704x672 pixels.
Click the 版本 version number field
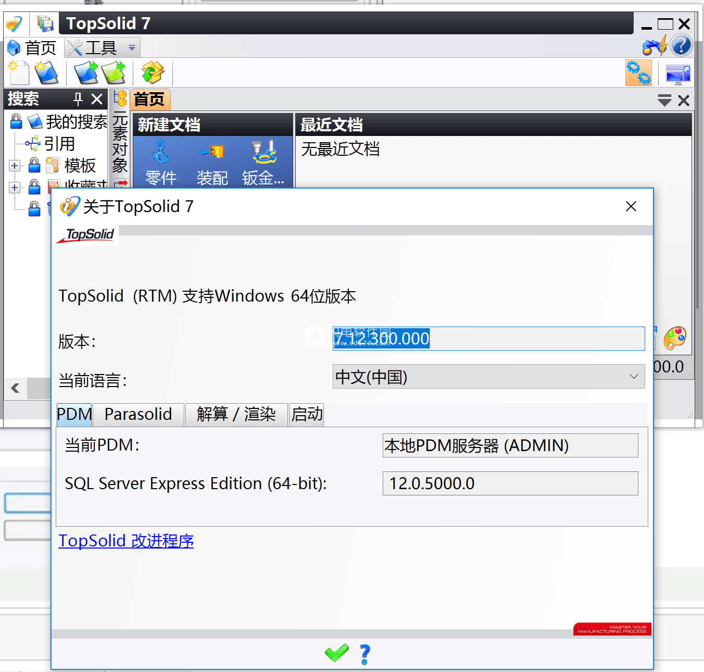tap(488, 339)
